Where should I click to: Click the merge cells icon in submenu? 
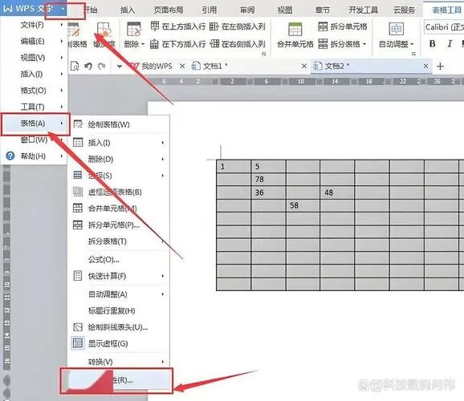tap(78, 209)
